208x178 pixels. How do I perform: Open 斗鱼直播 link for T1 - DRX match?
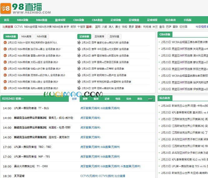tap(131, 166)
